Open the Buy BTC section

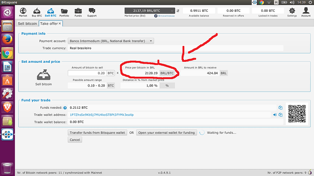(x=37, y=12)
